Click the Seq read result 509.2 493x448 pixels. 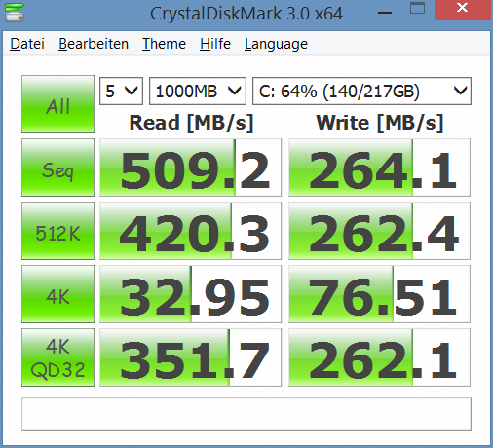[x=190, y=168]
